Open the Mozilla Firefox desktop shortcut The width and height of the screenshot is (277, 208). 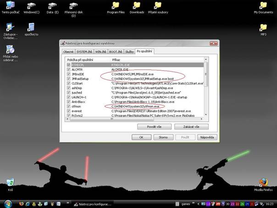point(263,183)
